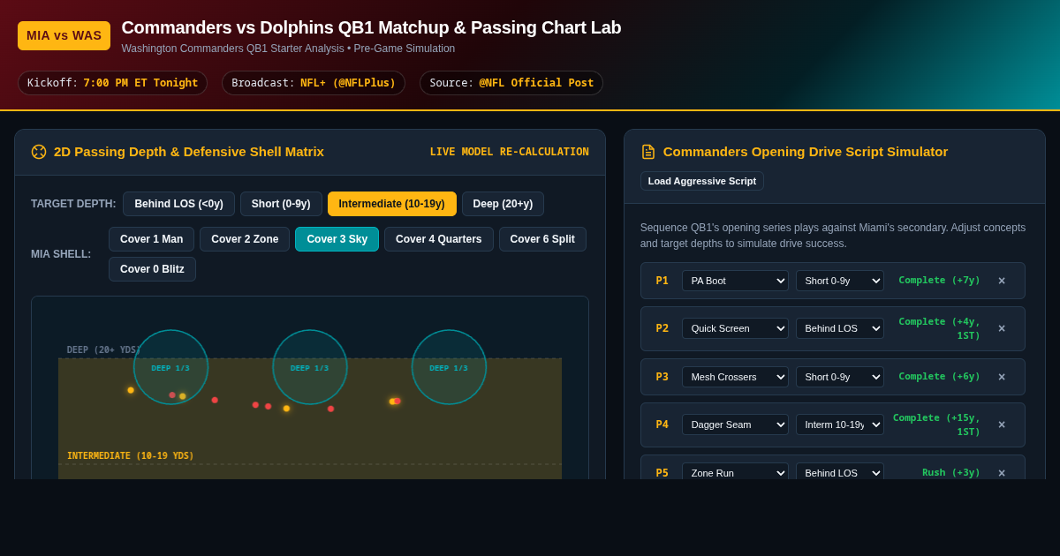This screenshot has height=556, width=1060.
Task: Click P3 result Complete (+6y)
Action: point(939,377)
